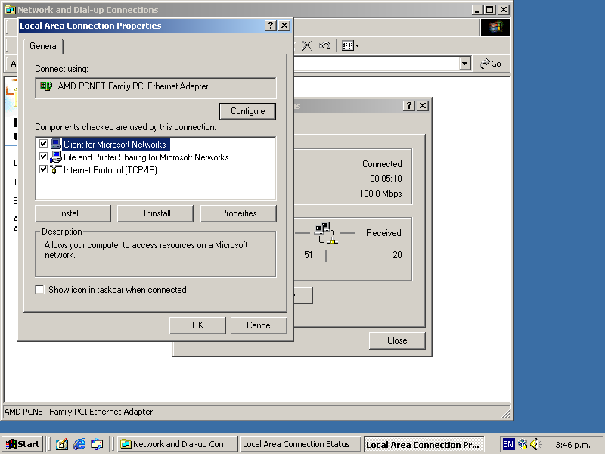This screenshot has height=454, width=605.
Task: Click Local Area Connection Properties taskbar button
Action: click(423, 444)
